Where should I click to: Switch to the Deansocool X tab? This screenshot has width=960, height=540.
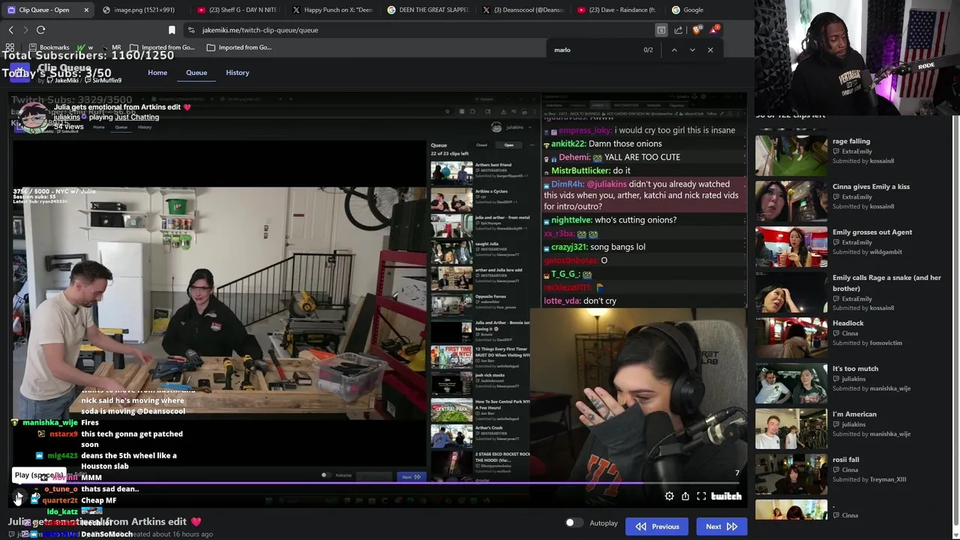pyautogui.click(x=523, y=10)
